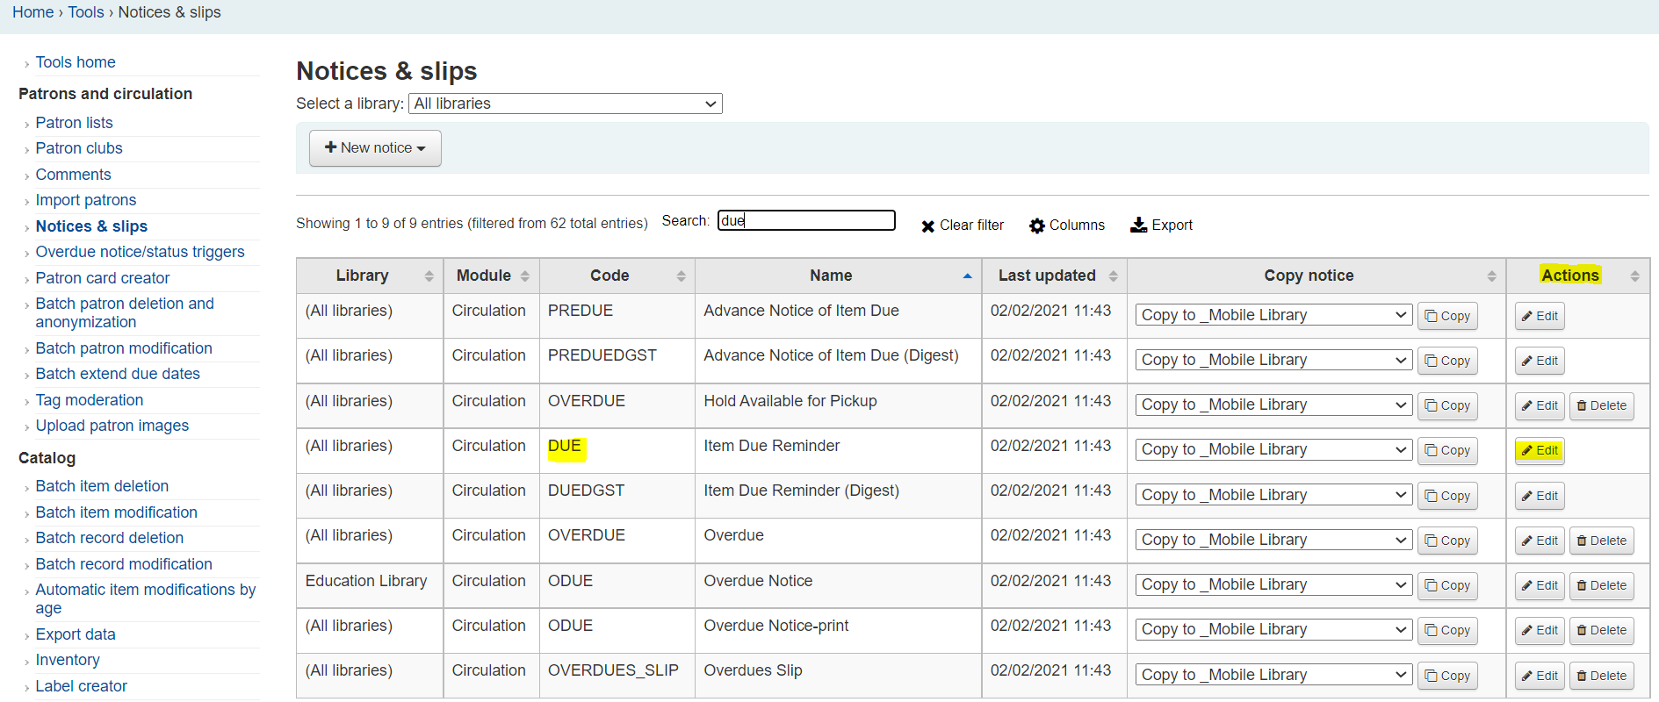The width and height of the screenshot is (1659, 702).
Task: Open Batch patron modification
Action: [x=124, y=348]
